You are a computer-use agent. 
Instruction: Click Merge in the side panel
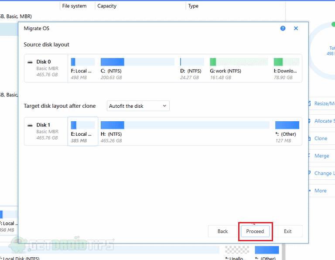321,156
